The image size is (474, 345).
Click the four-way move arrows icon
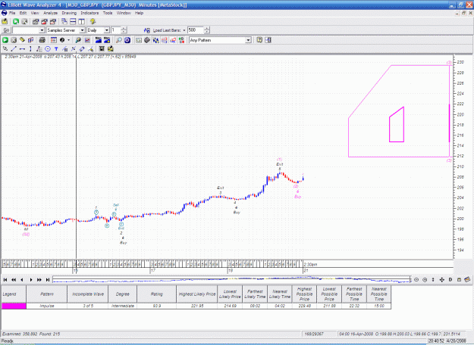coord(441,280)
